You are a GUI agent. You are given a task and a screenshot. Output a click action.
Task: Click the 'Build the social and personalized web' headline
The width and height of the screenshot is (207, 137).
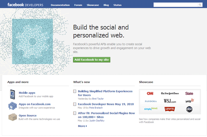point(101,31)
